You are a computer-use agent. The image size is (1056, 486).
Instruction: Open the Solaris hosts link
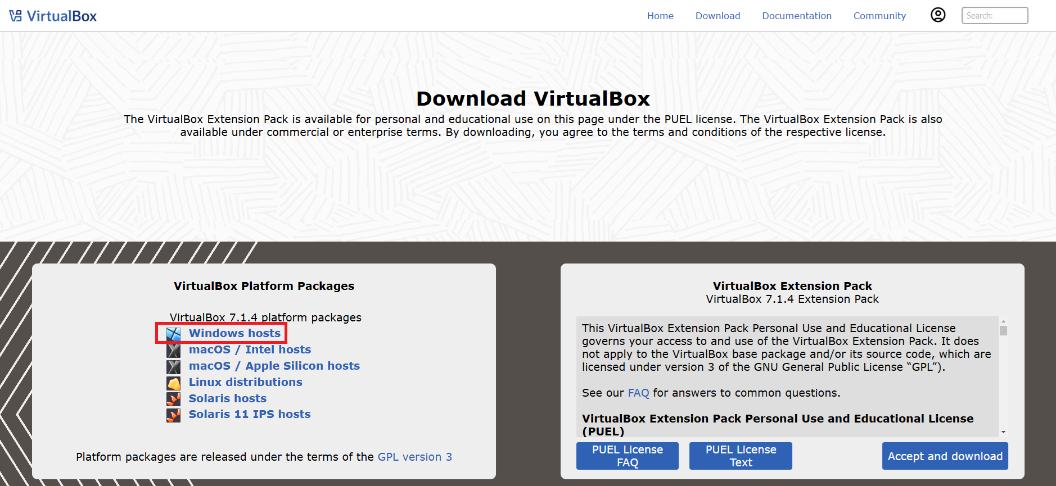[228, 398]
